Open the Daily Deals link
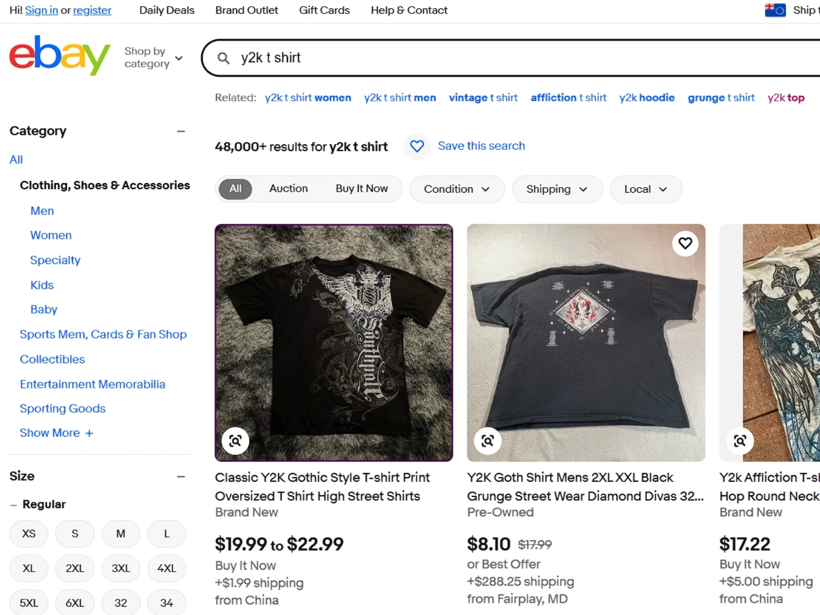This screenshot has width=820, height=615. 167,10
